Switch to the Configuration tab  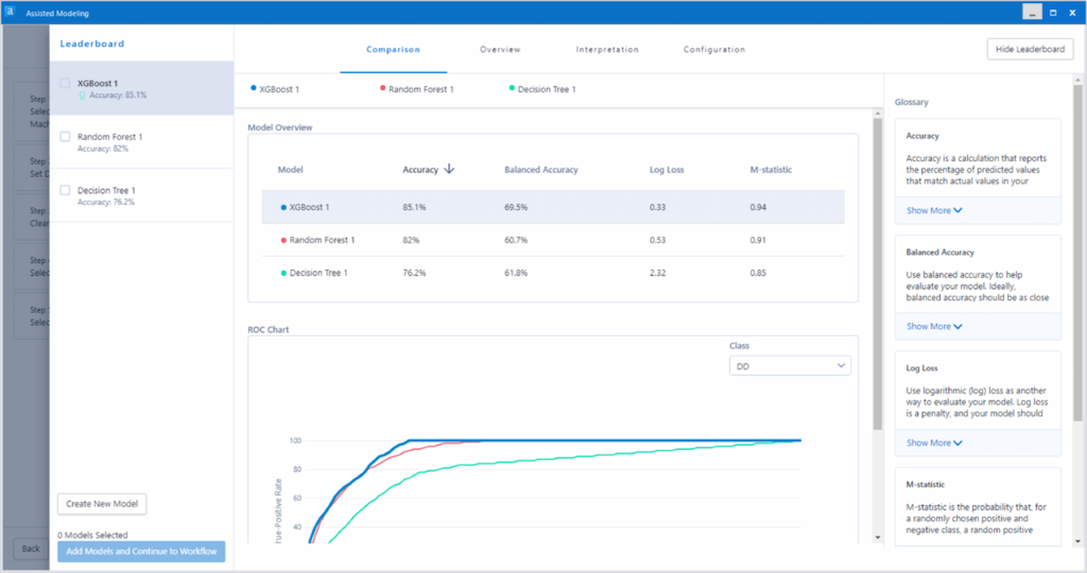[713, 49]
